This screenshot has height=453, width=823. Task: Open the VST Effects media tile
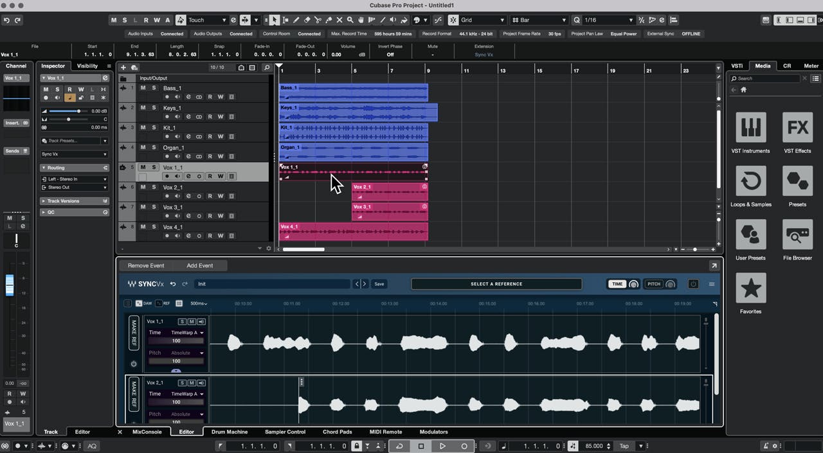coord(797,128)
